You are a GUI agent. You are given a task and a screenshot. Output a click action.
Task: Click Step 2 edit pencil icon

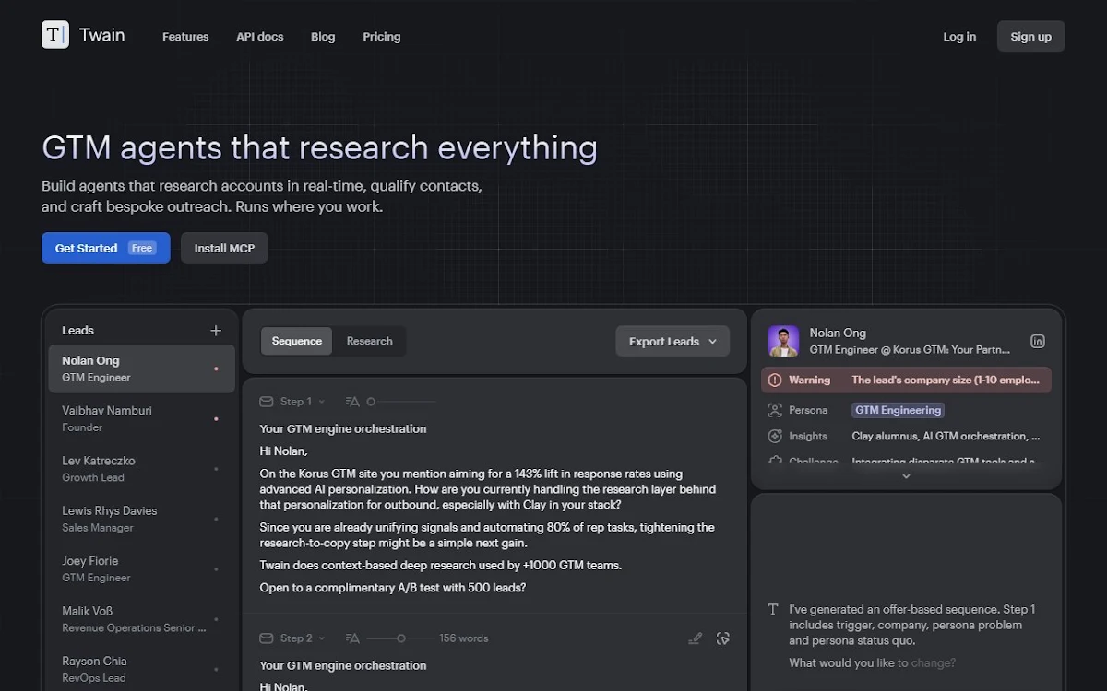[696, 638]
